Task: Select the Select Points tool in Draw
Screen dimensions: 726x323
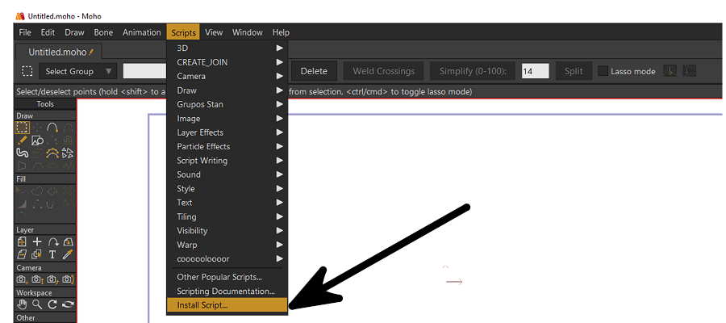Action: point(23,128)
